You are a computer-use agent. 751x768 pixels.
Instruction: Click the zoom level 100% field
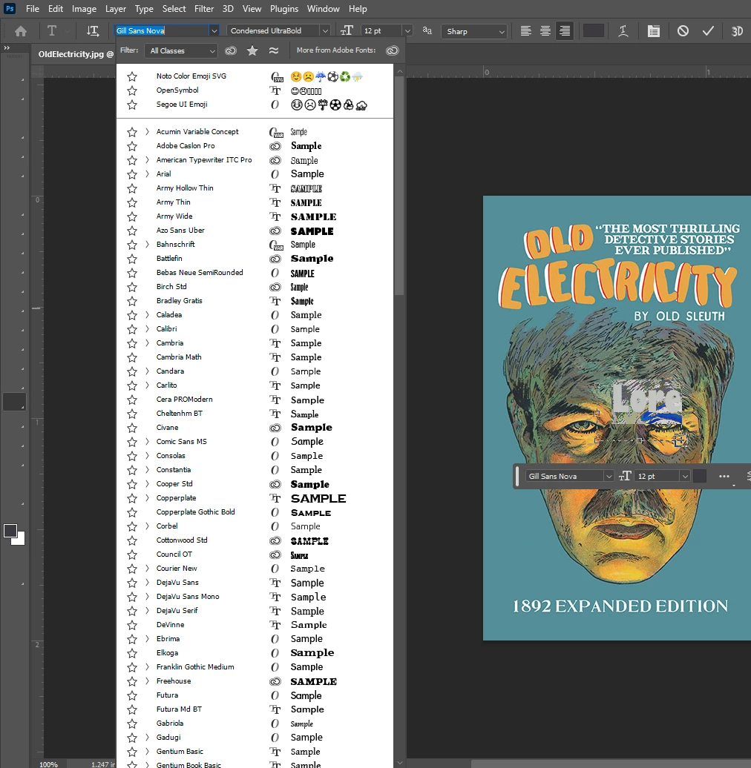point(48,764)
